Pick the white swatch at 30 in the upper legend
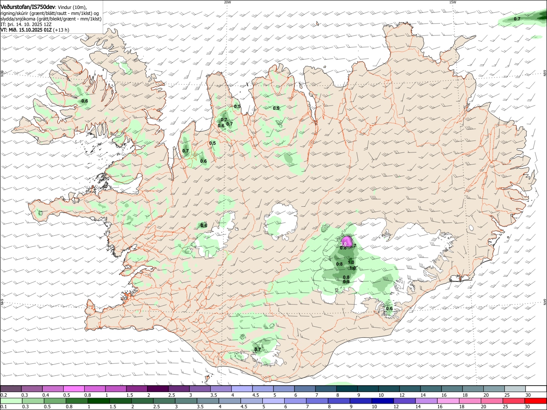The height and width of the screenshot is (410, 547). pos(536,389)
